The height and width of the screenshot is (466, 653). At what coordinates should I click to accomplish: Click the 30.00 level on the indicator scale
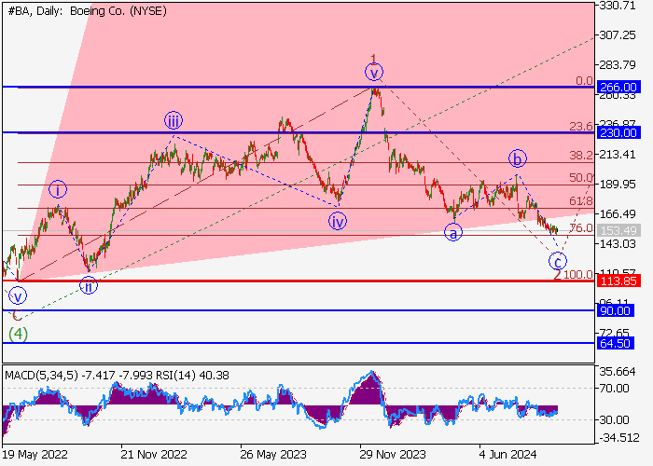pyautogui.click(x=614, y=419)
